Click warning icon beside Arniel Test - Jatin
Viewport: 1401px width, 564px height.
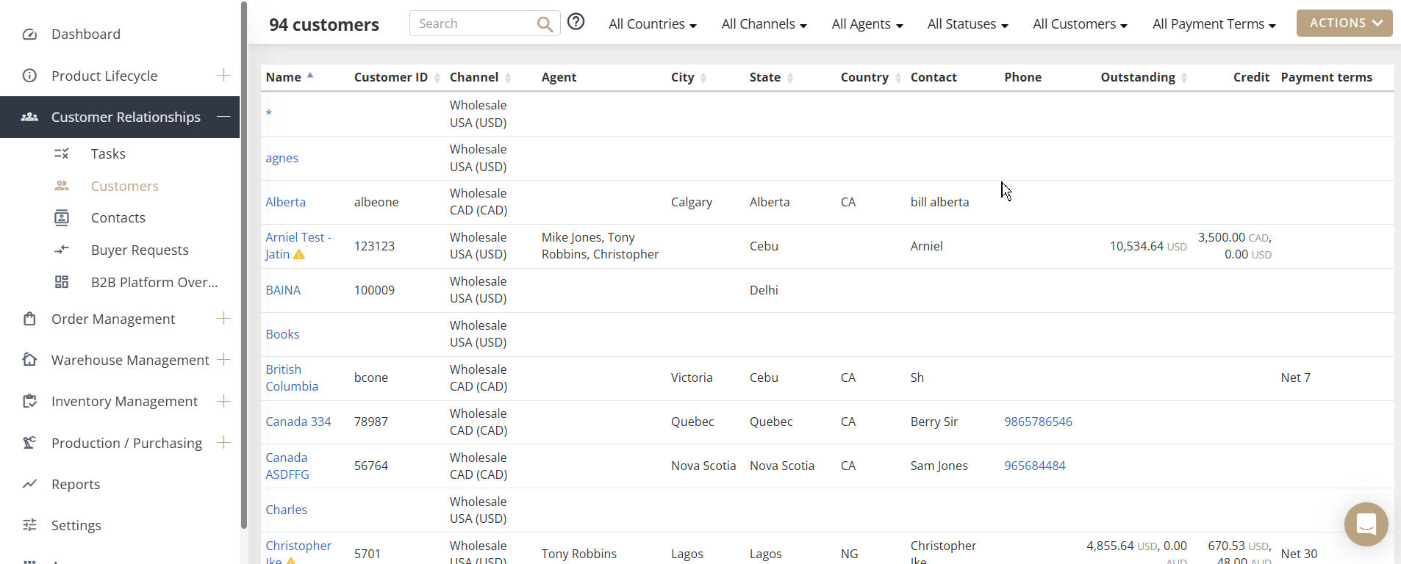tap(299, 255)
